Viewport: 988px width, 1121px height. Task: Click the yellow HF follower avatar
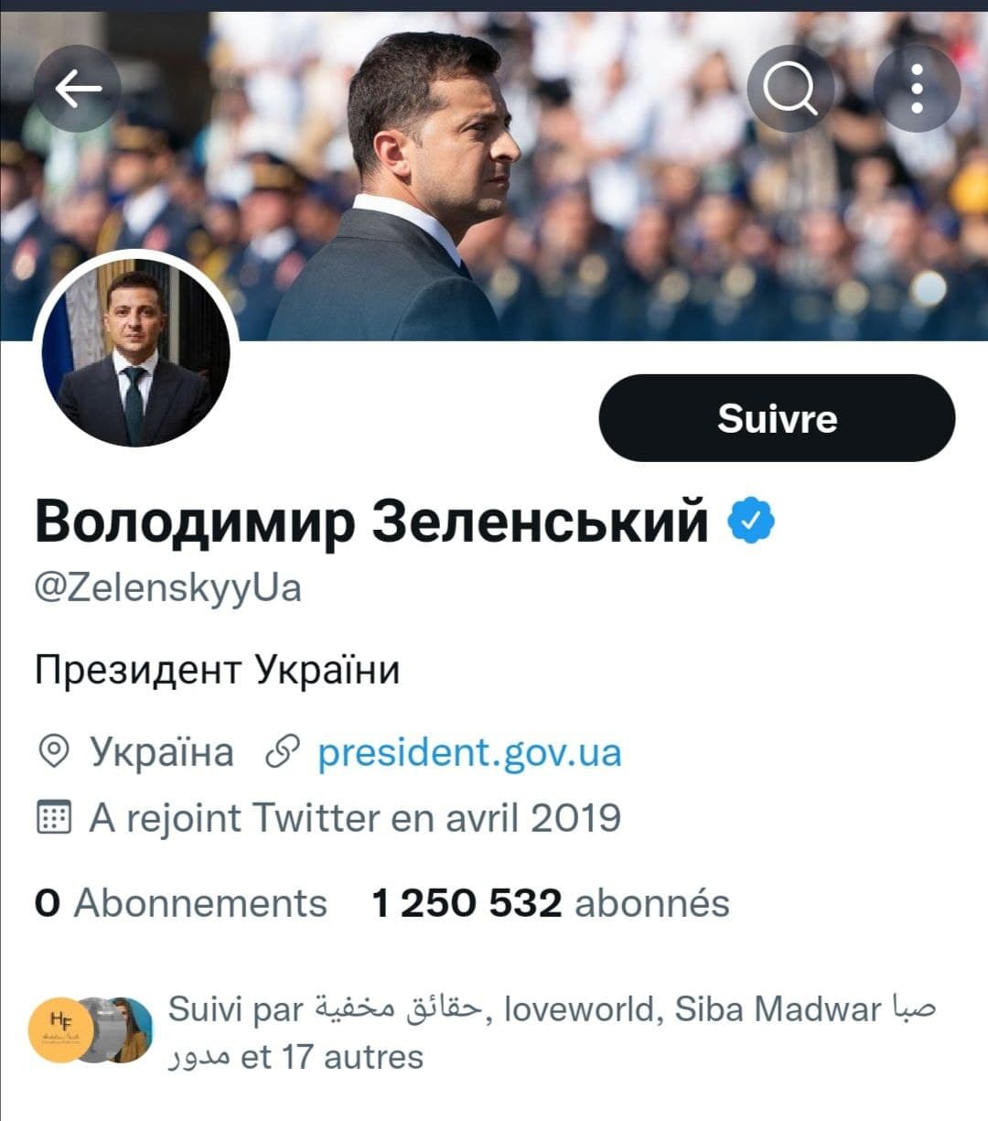coord(62,1029)
